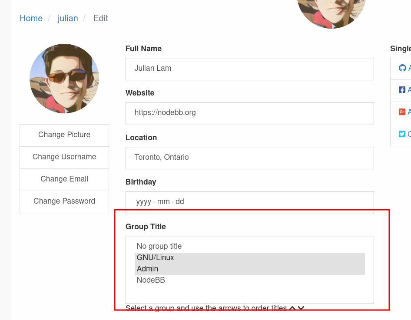Move selected group down with the down arrow
The image size is (411, 320).
click(301, 308)
